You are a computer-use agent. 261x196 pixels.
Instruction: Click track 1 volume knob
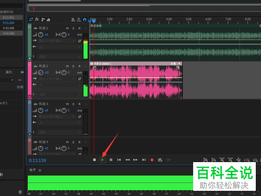click(x=41, y=34)
